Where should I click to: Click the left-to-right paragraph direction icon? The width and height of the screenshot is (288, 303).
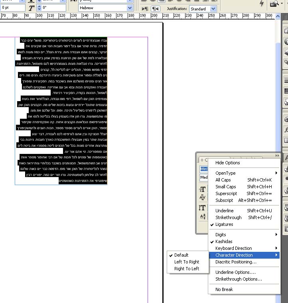tap(145, 9)
